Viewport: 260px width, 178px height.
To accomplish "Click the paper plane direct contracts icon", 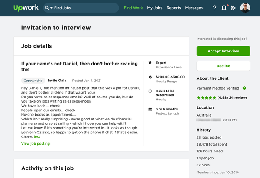I will pos(233,8).
